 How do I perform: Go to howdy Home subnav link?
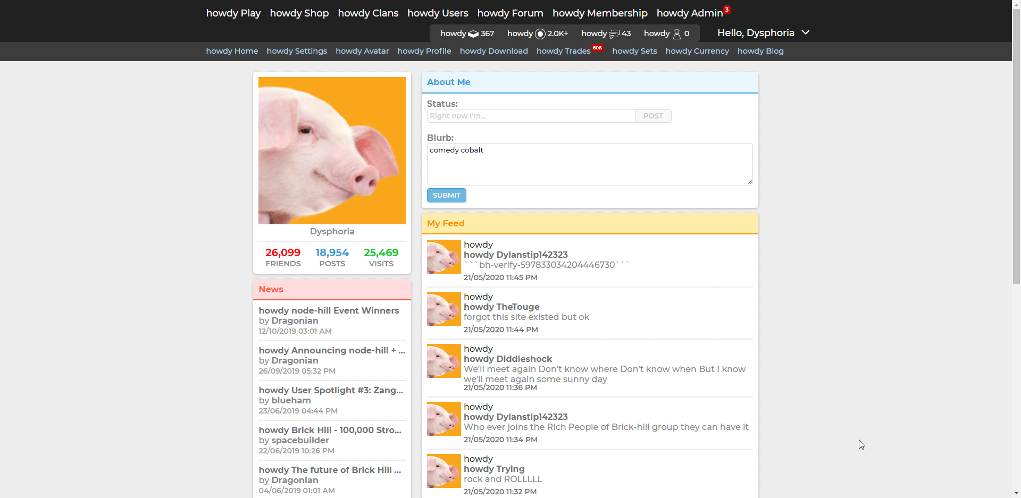pos(232,51)
